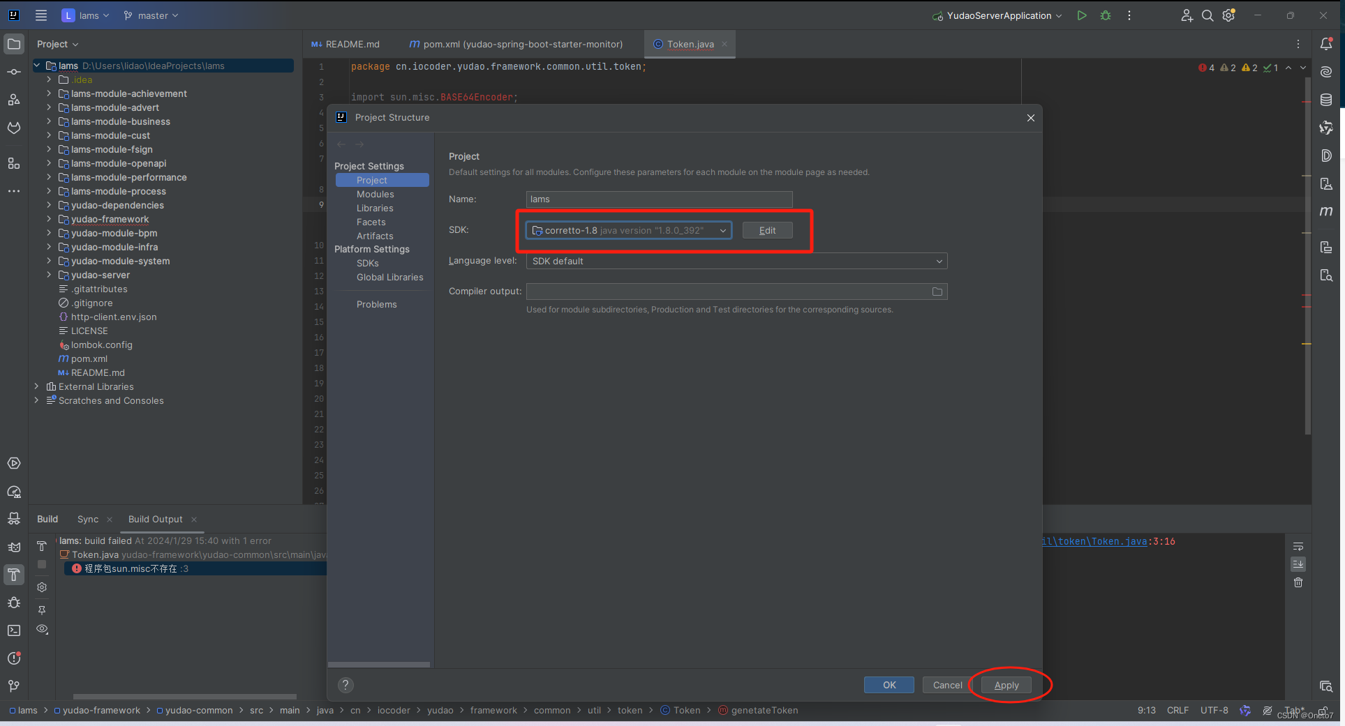The image size is (1345, 726).
Task: Open run configuration YudaoServerApplication dropdown
Action: tap(997, 15)
